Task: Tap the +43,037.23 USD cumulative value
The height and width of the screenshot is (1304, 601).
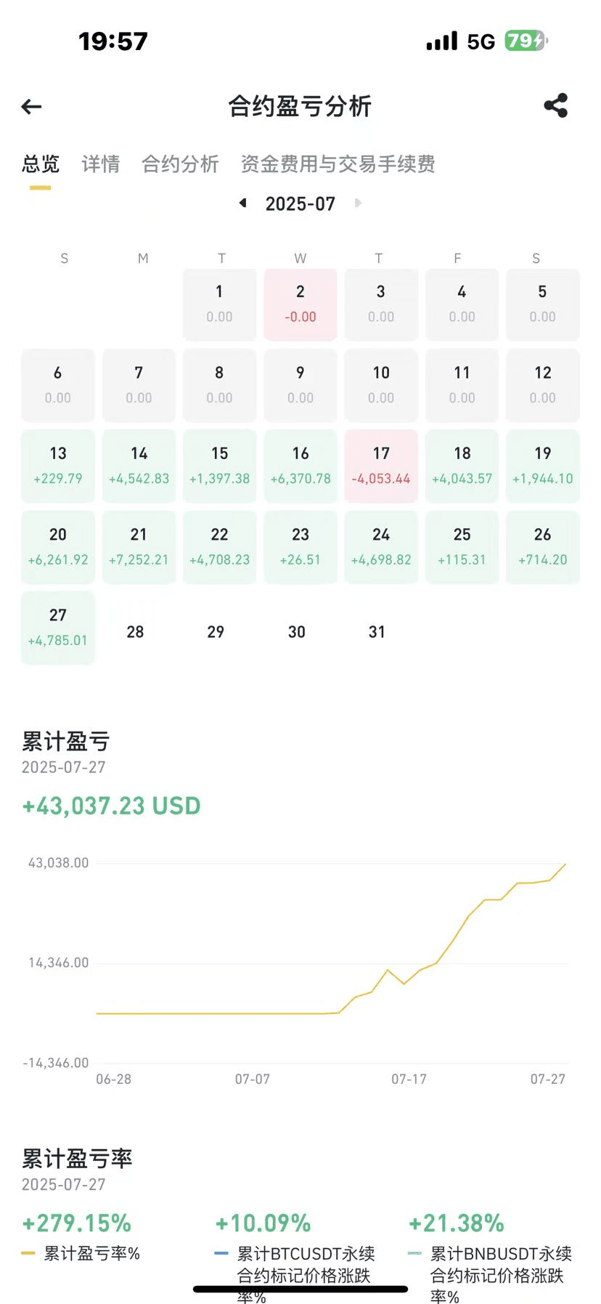Action: 112,806
